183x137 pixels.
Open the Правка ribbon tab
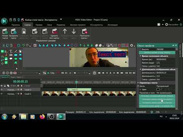click(39, 25)
